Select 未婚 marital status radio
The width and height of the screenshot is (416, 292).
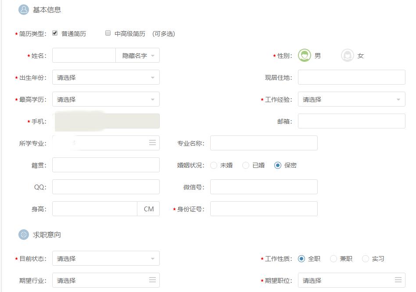click(x=214, y=165)
